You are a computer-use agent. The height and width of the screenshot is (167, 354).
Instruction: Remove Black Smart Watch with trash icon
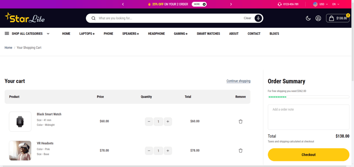[241, 121]
